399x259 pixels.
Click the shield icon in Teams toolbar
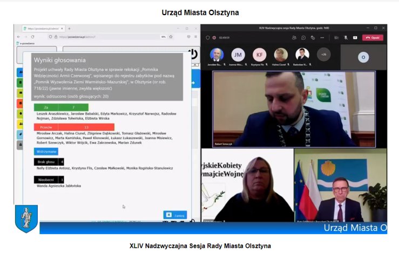coord(208,38)
